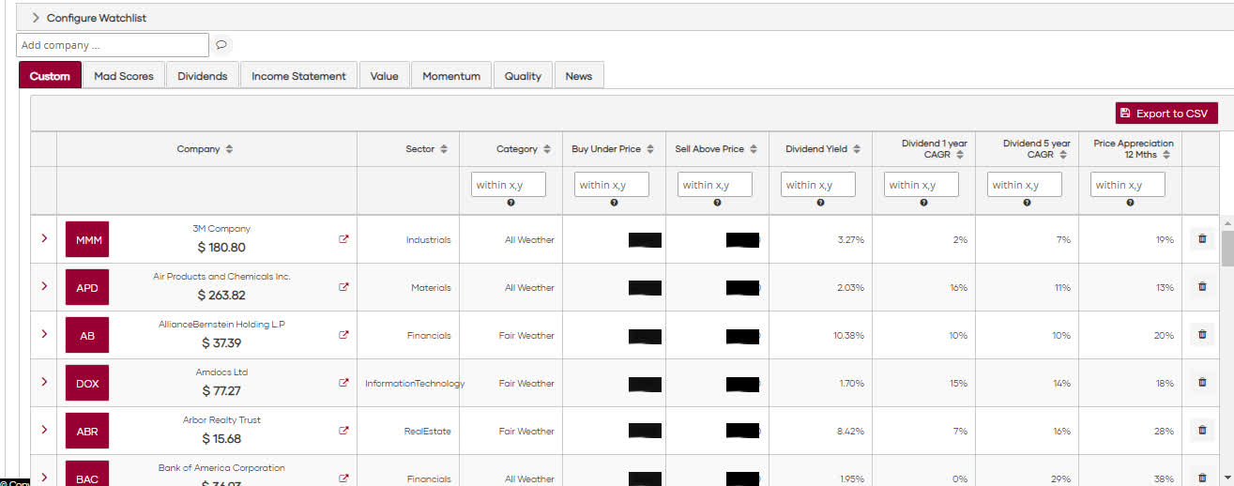
Task: Open the Momentum tab
Action: pos(451,76)
